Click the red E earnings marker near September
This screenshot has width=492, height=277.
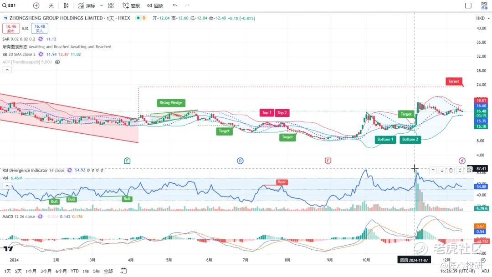[328, 161]
